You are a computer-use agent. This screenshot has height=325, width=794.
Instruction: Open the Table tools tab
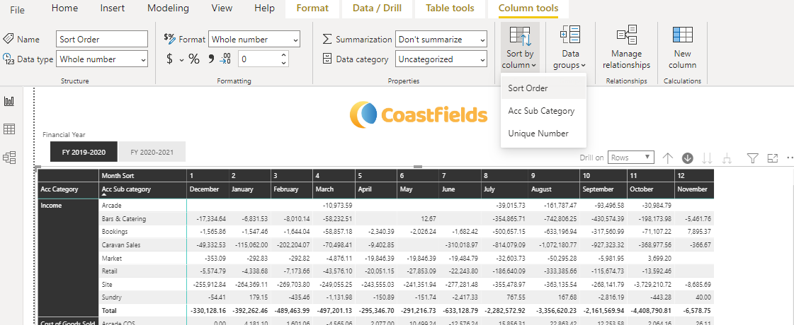coord(450,8)
